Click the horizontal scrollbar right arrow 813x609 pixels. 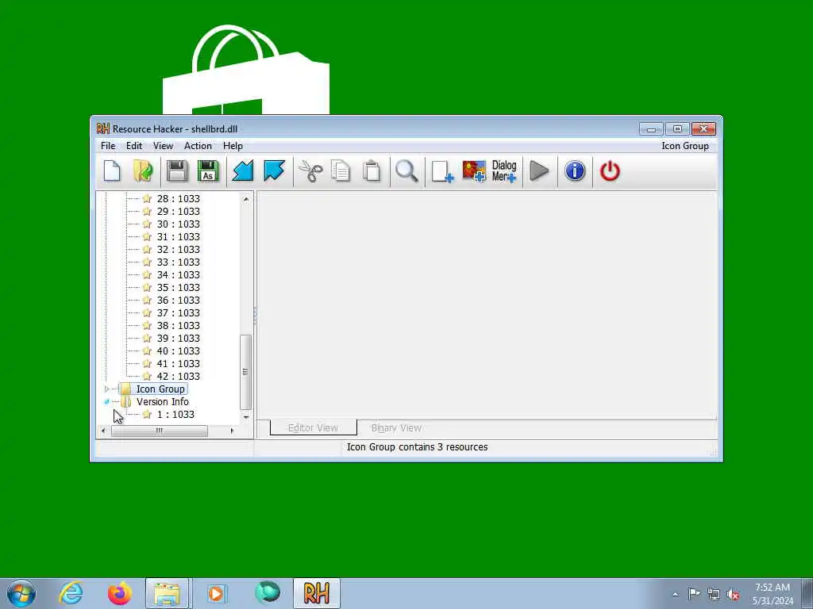pyautogui.click(x=233, y=431)
